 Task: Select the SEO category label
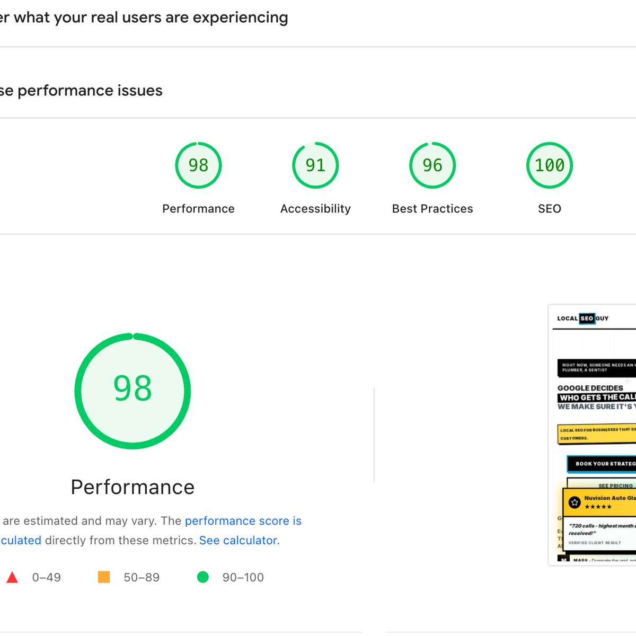pos(550,209)
